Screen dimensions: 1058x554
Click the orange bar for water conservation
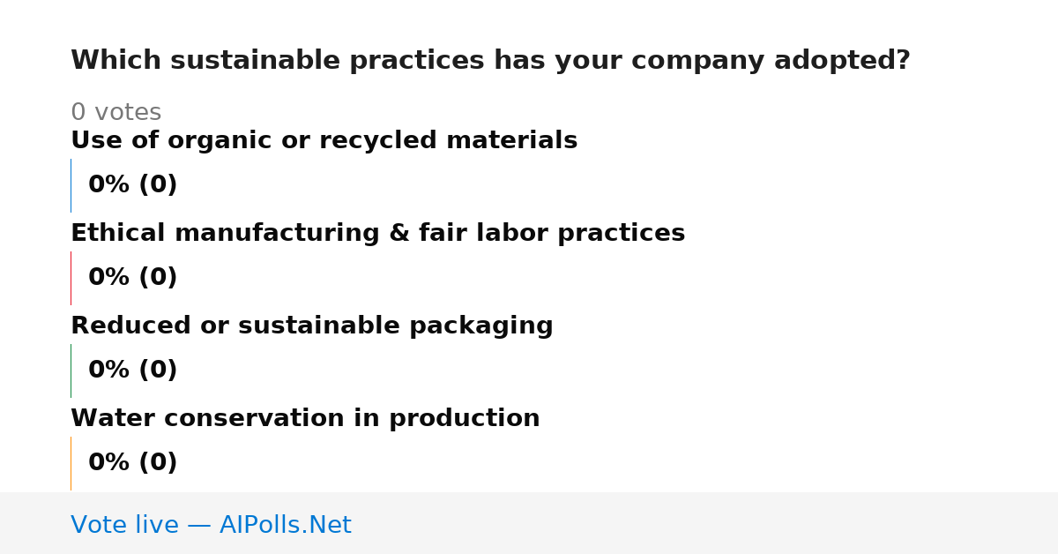[71, 463]
